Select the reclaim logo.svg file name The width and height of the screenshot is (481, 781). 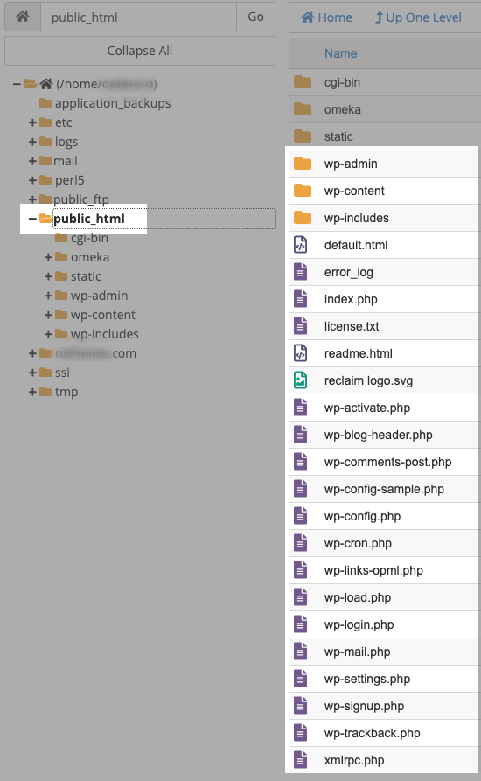(x=368, y=381)
